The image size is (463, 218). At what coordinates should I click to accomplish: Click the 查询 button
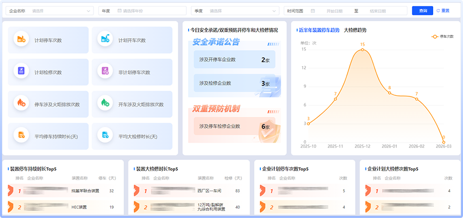(423, 10)
